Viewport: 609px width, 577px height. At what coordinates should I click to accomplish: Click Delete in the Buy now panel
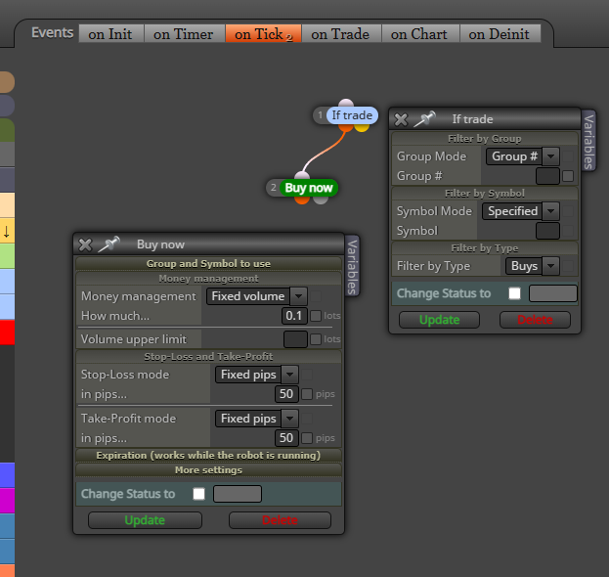(x=280, y=520)
